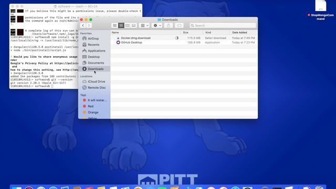Viewport: 336px width, 189px height.
Task: Open Recents in sidebar
Action: (x=93, y=45)
